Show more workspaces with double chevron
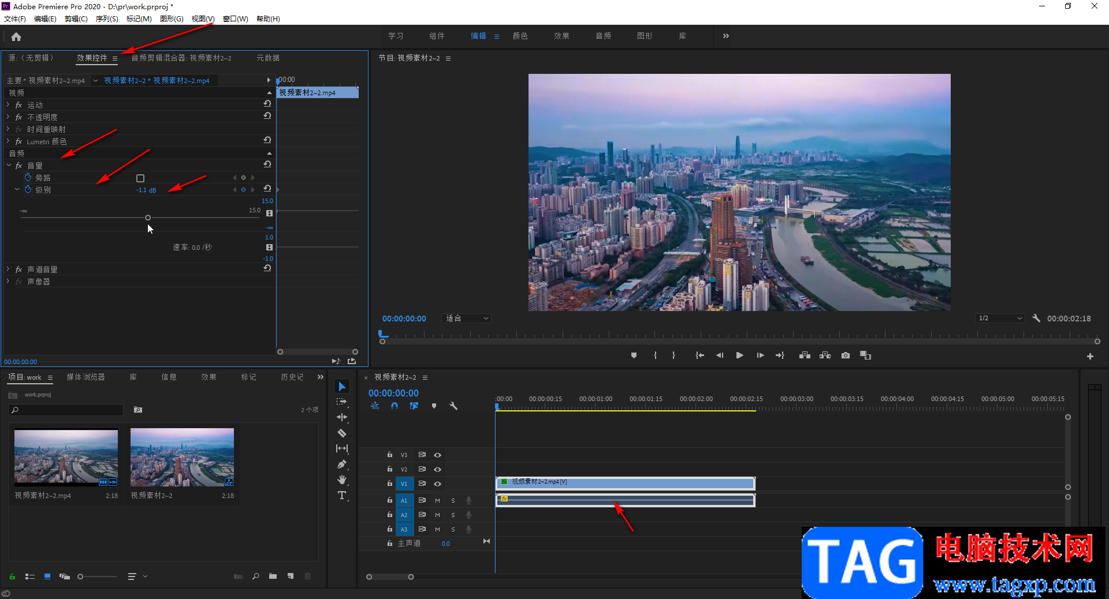This screenshot has width=1109, height=599. [x=726, y=36]
